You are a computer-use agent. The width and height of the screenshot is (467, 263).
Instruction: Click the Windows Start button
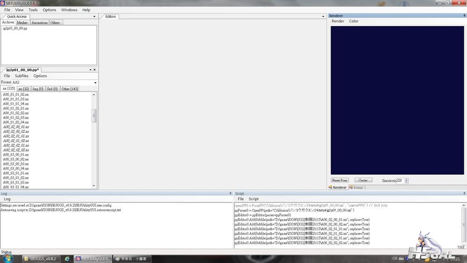10,258
